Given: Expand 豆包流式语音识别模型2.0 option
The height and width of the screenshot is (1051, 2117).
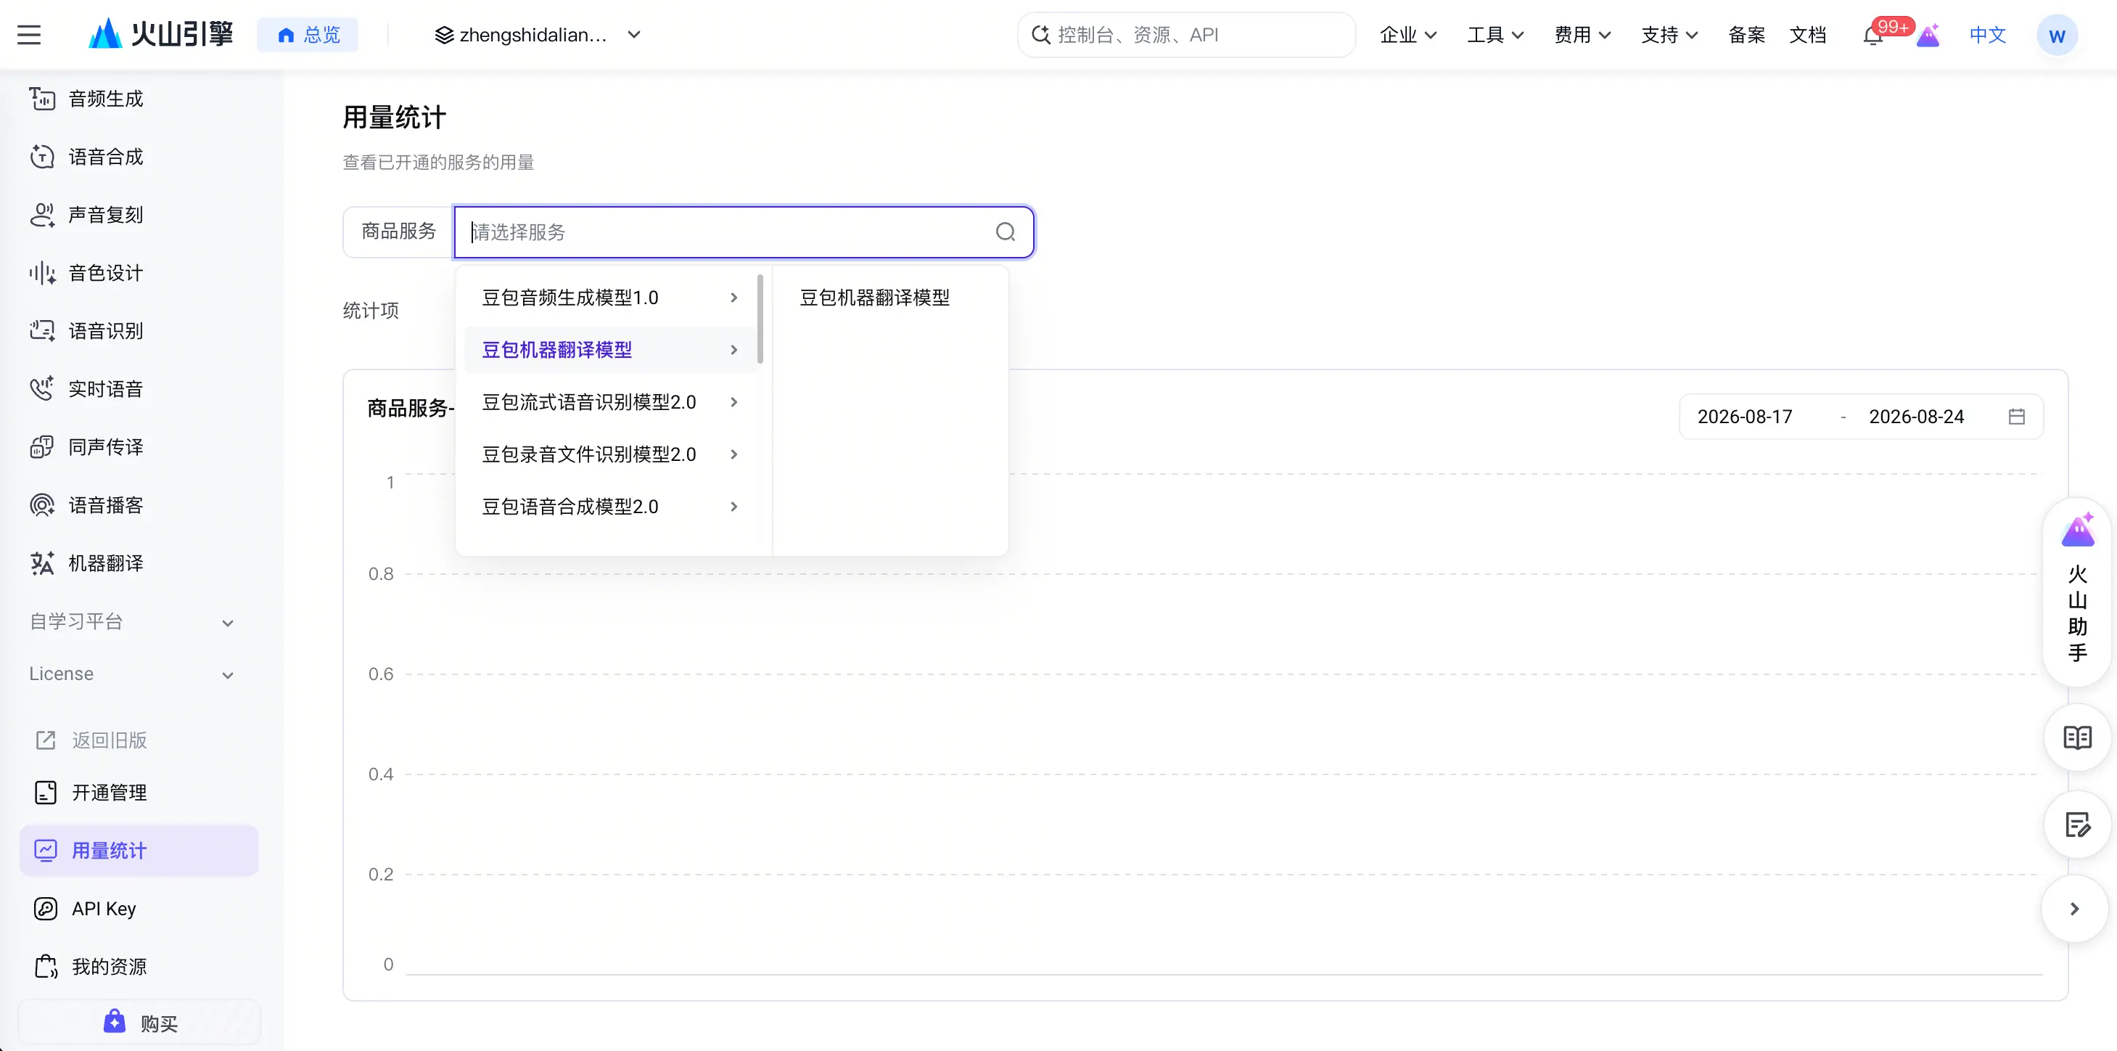Looking at the screenshot, I should pyautogui.click(x=610, y=402).
